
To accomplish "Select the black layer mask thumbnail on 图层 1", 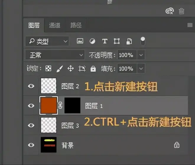I will point(72,105).
